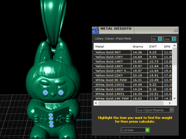Click the Grams column header
Screen dimensions: 186x139
pos(139,46)
